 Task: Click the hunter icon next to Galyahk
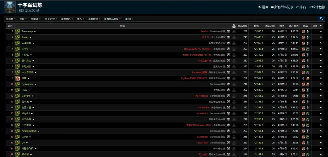tap(17, 96)
